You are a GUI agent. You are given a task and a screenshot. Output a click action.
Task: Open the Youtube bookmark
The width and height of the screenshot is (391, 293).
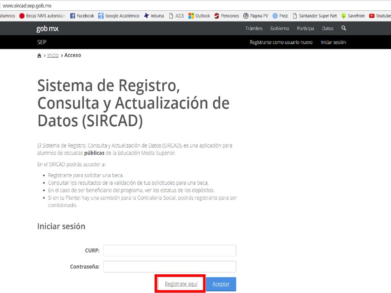(x=380, y=16)
